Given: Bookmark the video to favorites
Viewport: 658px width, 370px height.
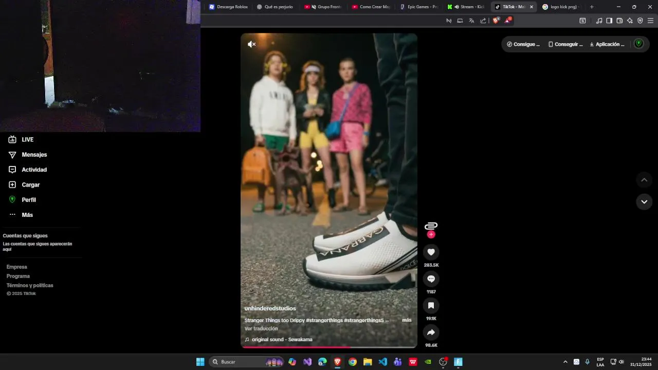Looking at the screenshot, I should [431, 305].
